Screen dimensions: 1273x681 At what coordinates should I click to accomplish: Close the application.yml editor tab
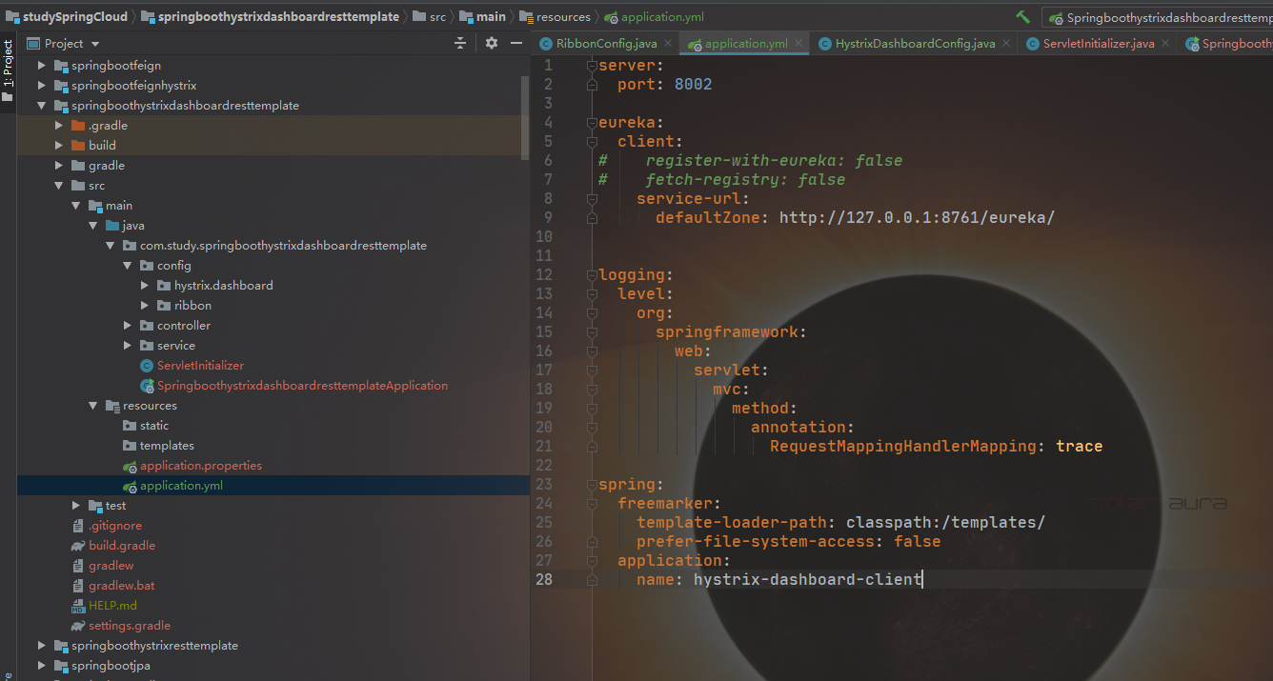[798, 43]
